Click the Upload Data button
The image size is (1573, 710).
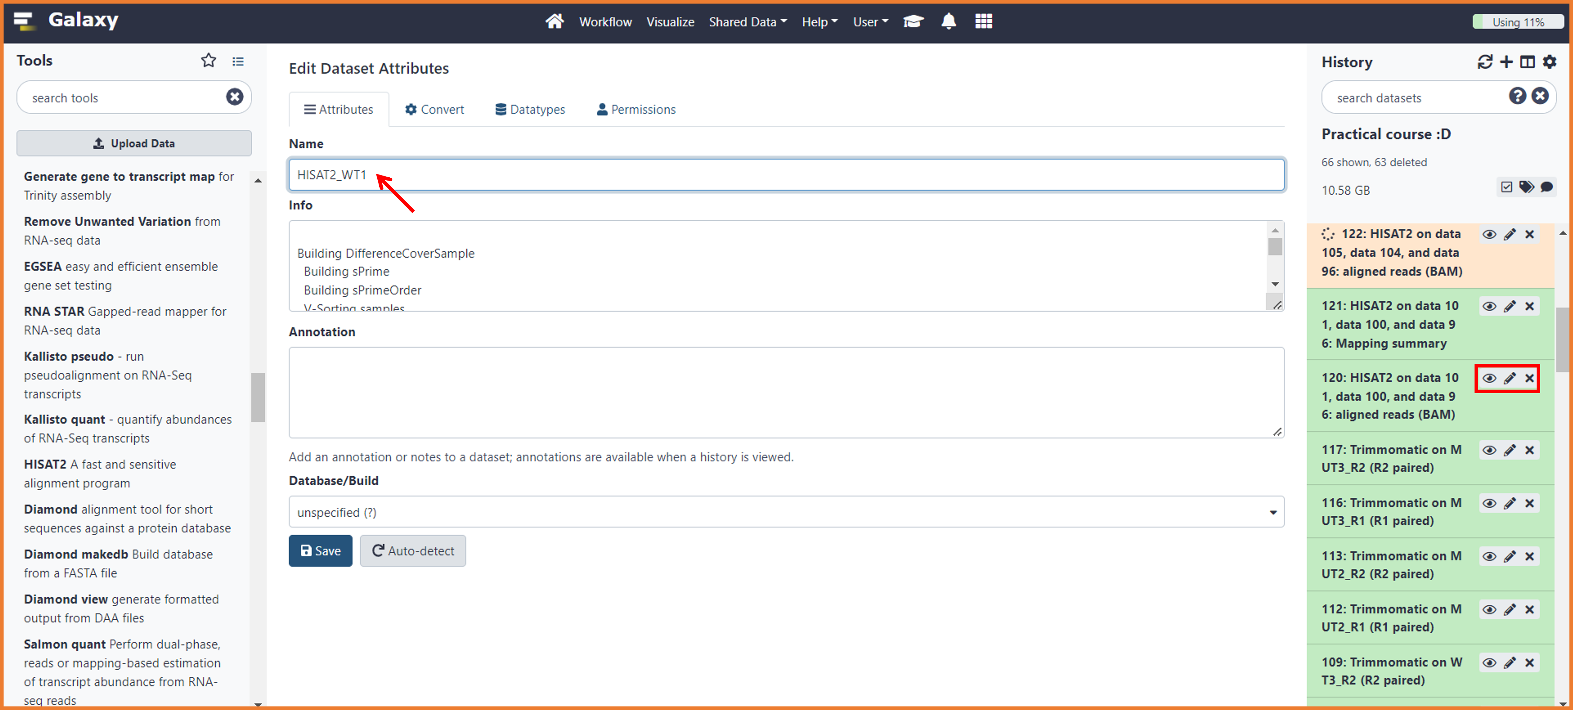point(134,143)
